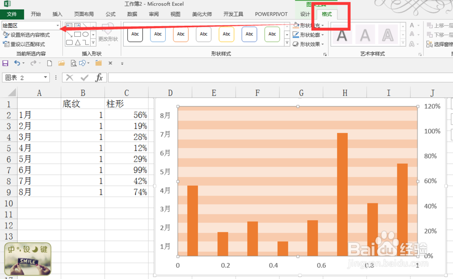Click the formula bar input field
This screenshot has height=279, width=453.
[280, 77]
